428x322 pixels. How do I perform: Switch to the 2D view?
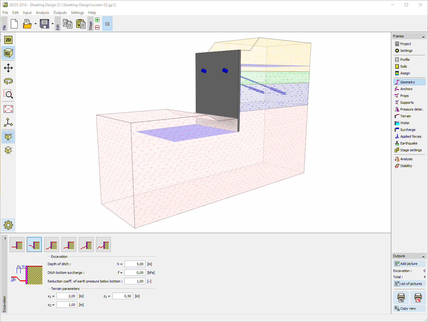tap(8, 40)
